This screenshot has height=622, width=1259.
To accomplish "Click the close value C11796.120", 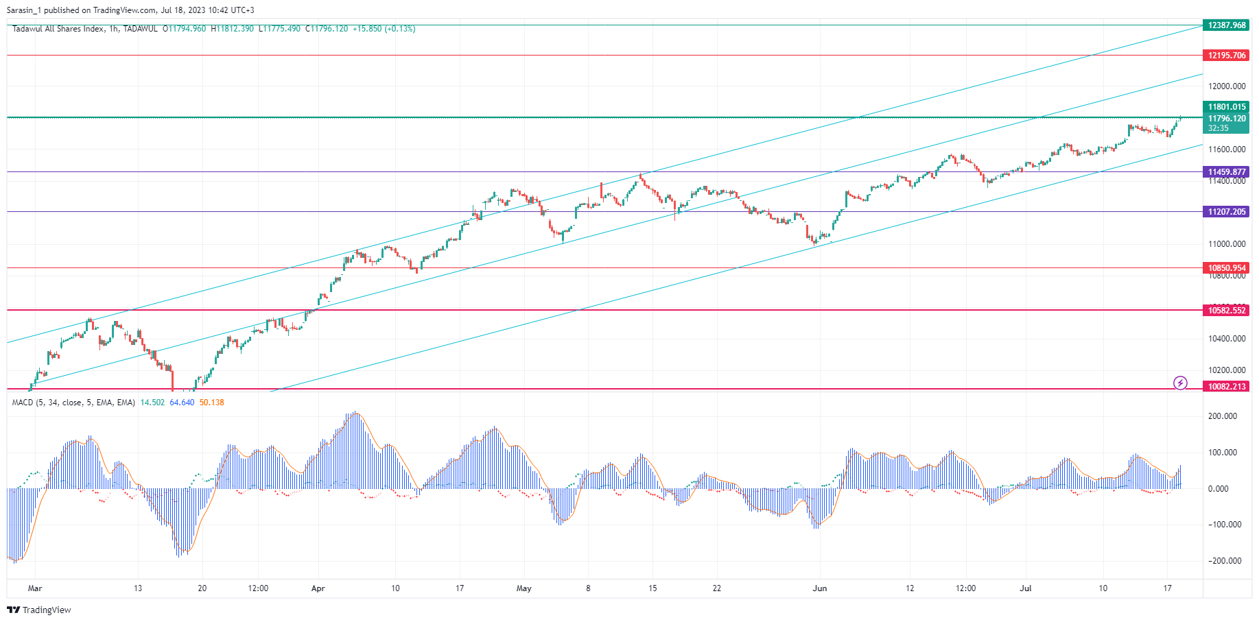I will pos(327,29).
